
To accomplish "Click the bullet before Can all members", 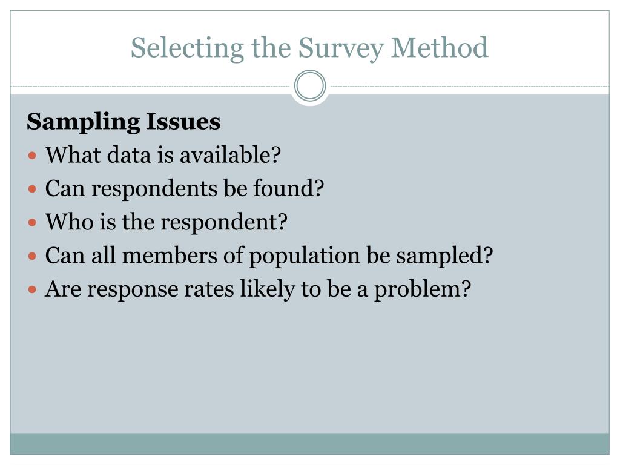I will (33, 256).
